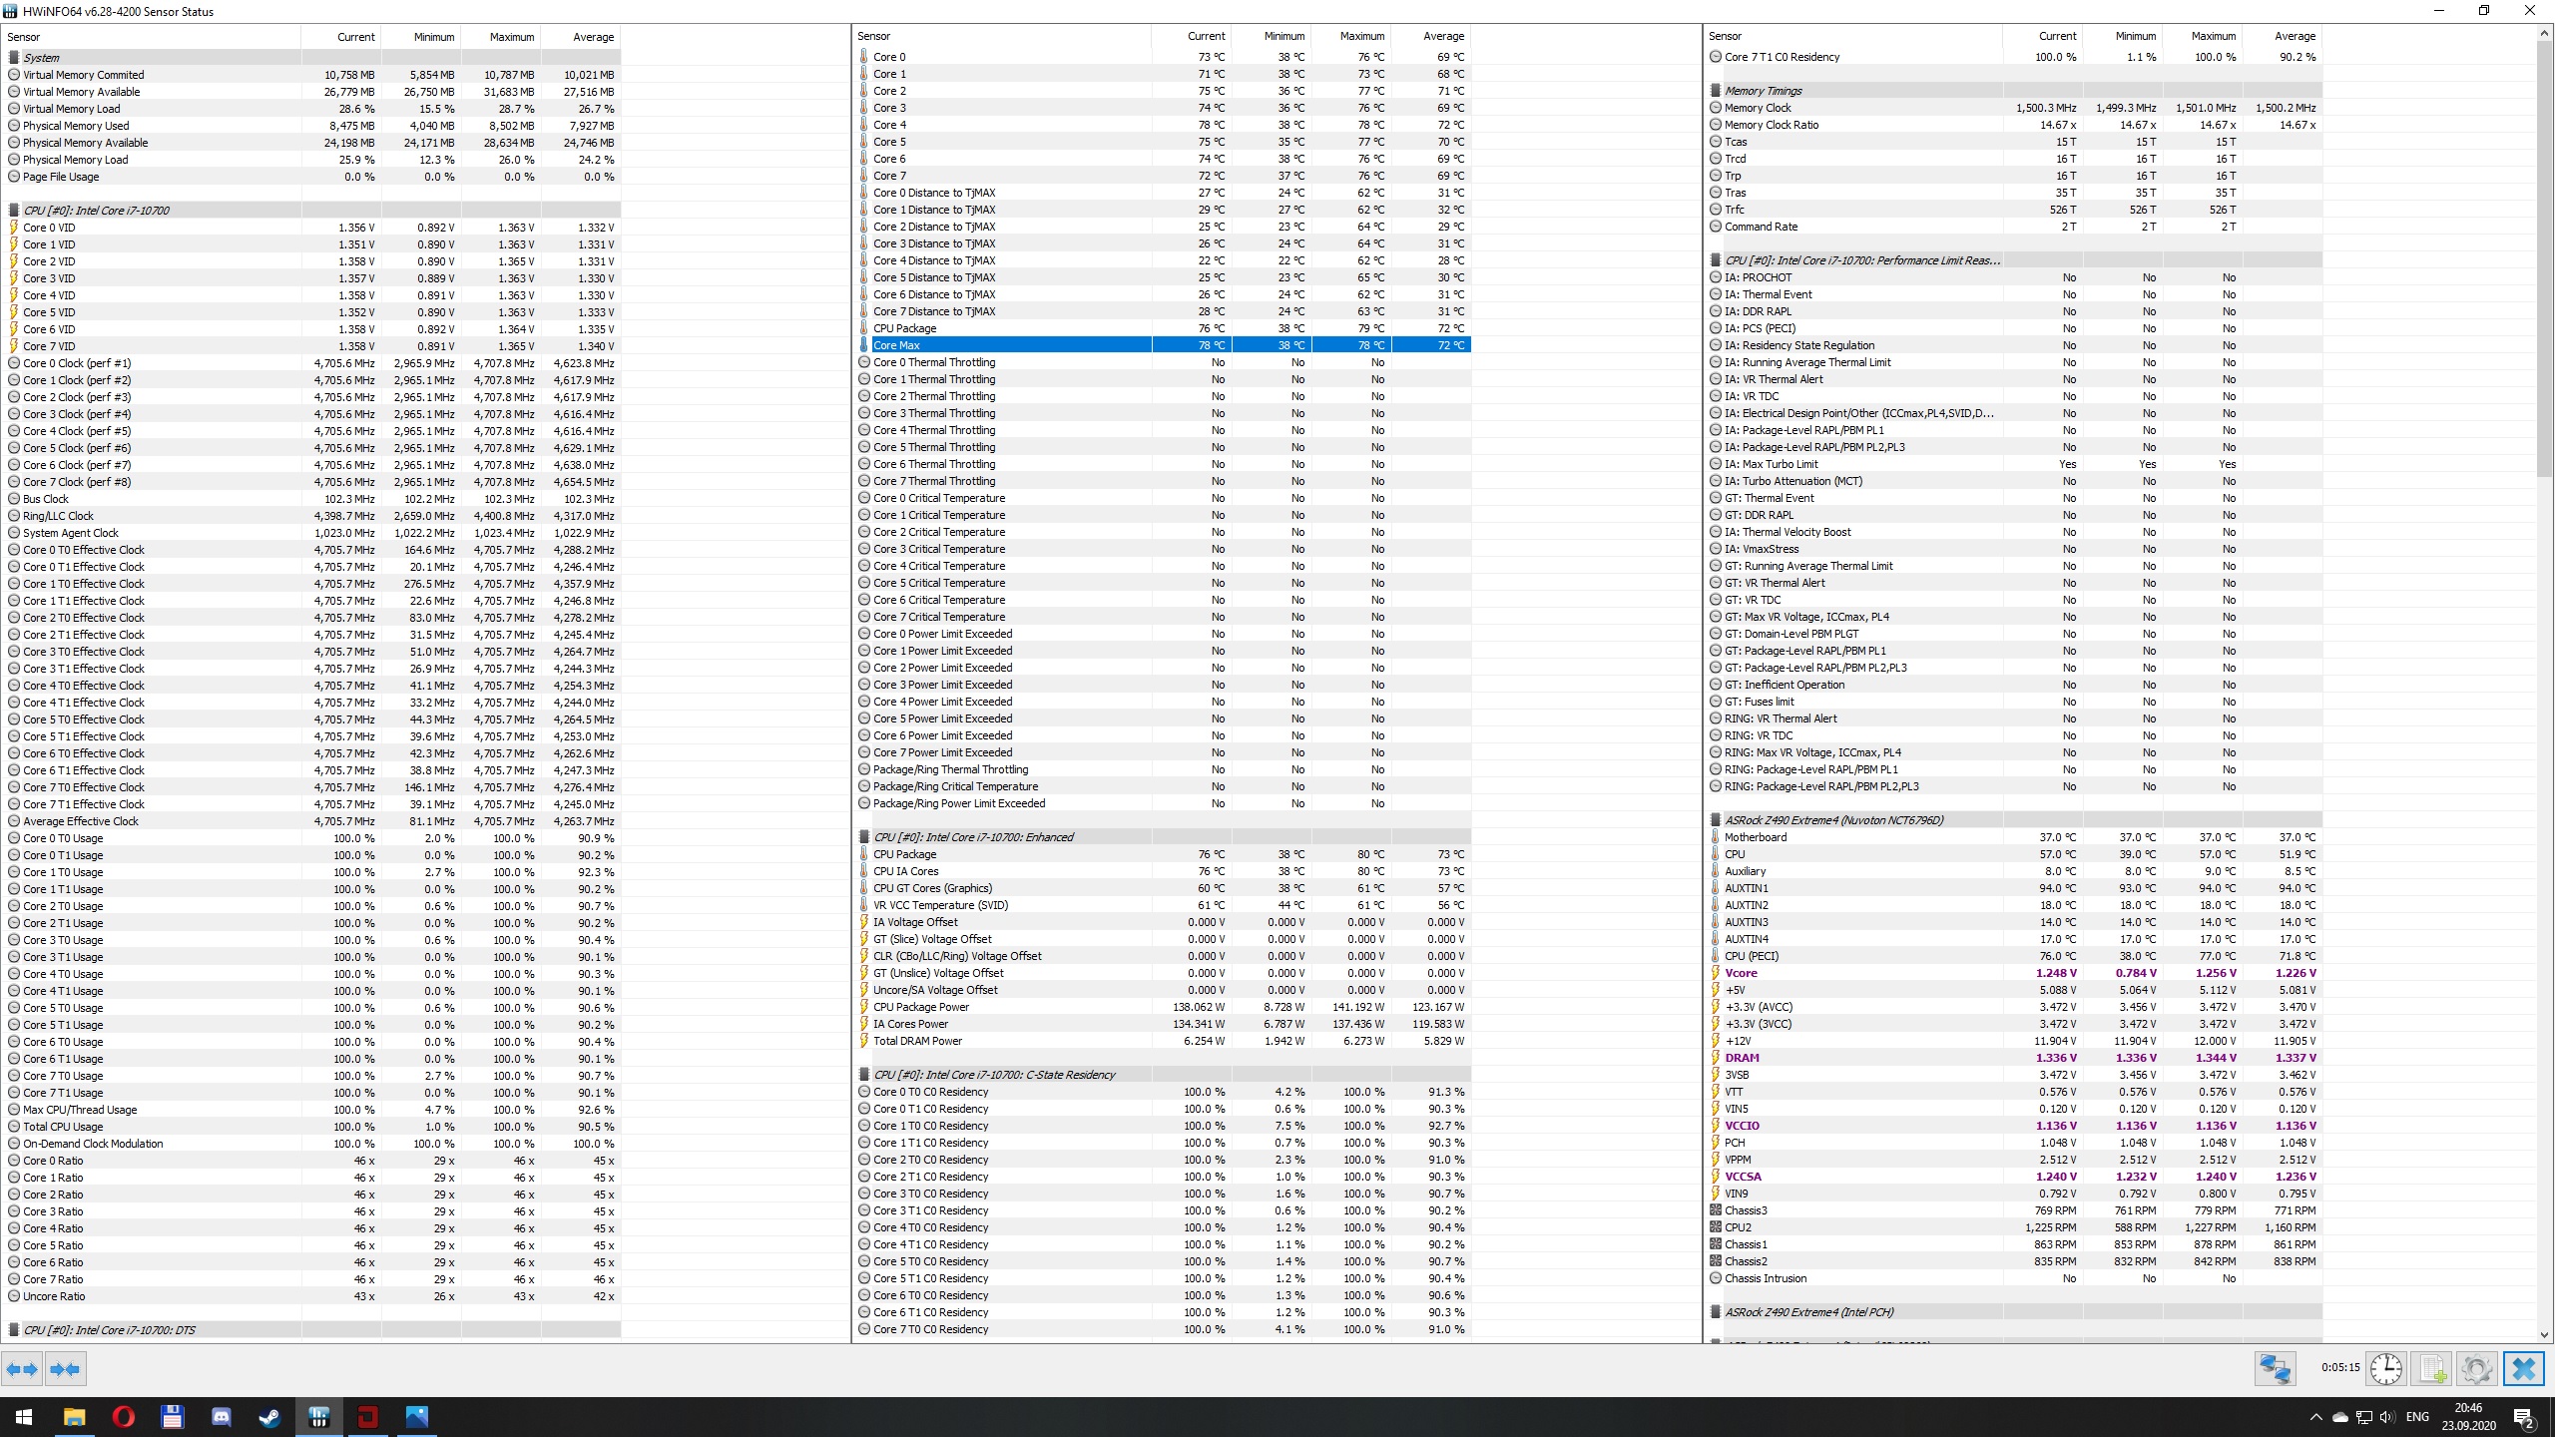The width and height of the screenshot is (2555, 1437).
Task: Collapse the Memory Timings group header
Action: coord(1763,91)
